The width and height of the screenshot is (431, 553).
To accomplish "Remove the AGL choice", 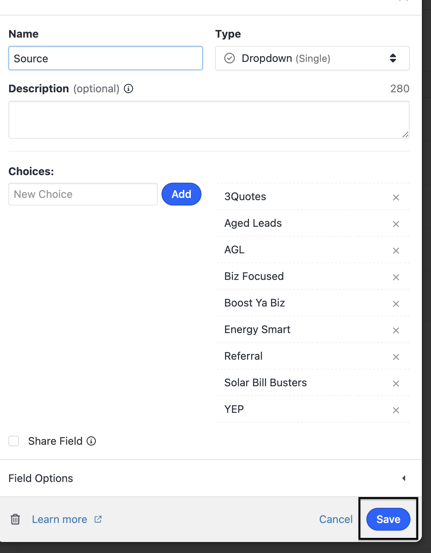I will click(x=396, y=251).
